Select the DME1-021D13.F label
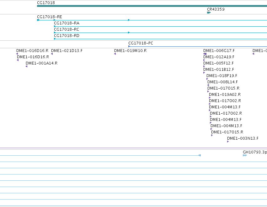267x207 pixels. (x=67, y=51)
